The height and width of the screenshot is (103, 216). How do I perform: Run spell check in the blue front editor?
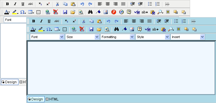[x=147, y=29]
